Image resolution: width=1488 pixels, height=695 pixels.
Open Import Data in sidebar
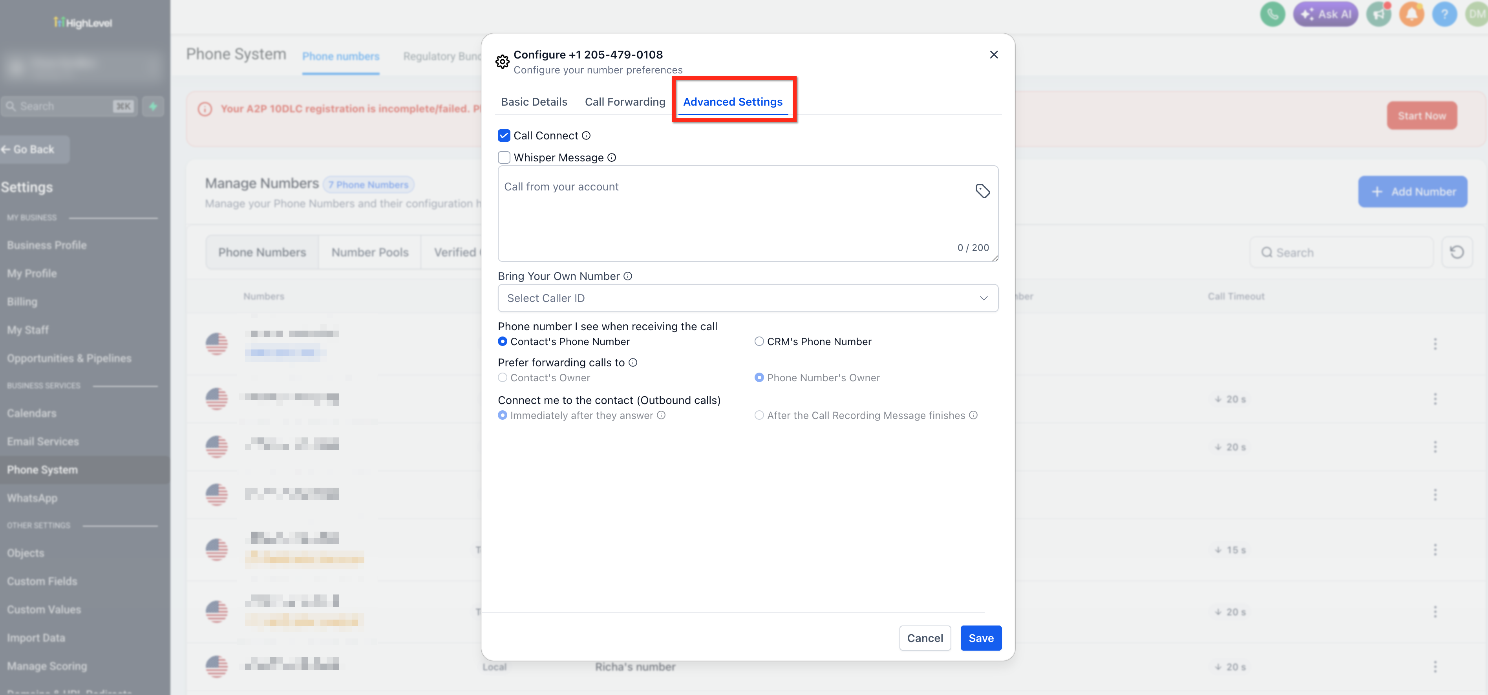tap(36, 638)
